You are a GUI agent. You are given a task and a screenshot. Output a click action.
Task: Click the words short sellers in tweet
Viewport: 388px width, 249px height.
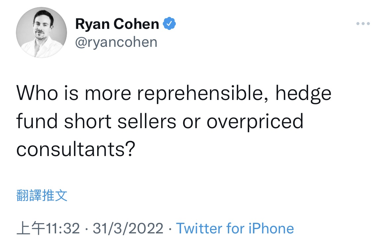pyautogui.click(x=120, y=122)
